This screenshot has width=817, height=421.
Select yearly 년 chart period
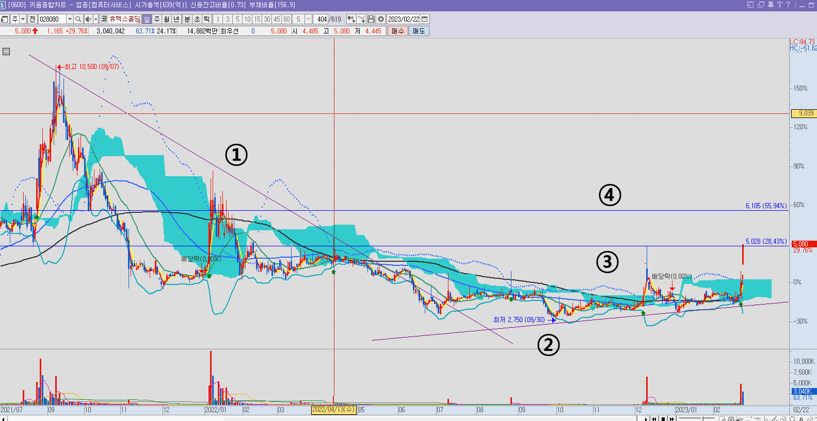click(176, 19)
